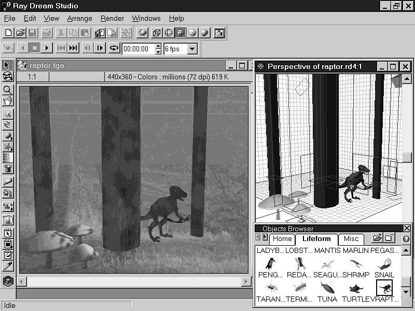Jump to last frame button

click(73, 49)
